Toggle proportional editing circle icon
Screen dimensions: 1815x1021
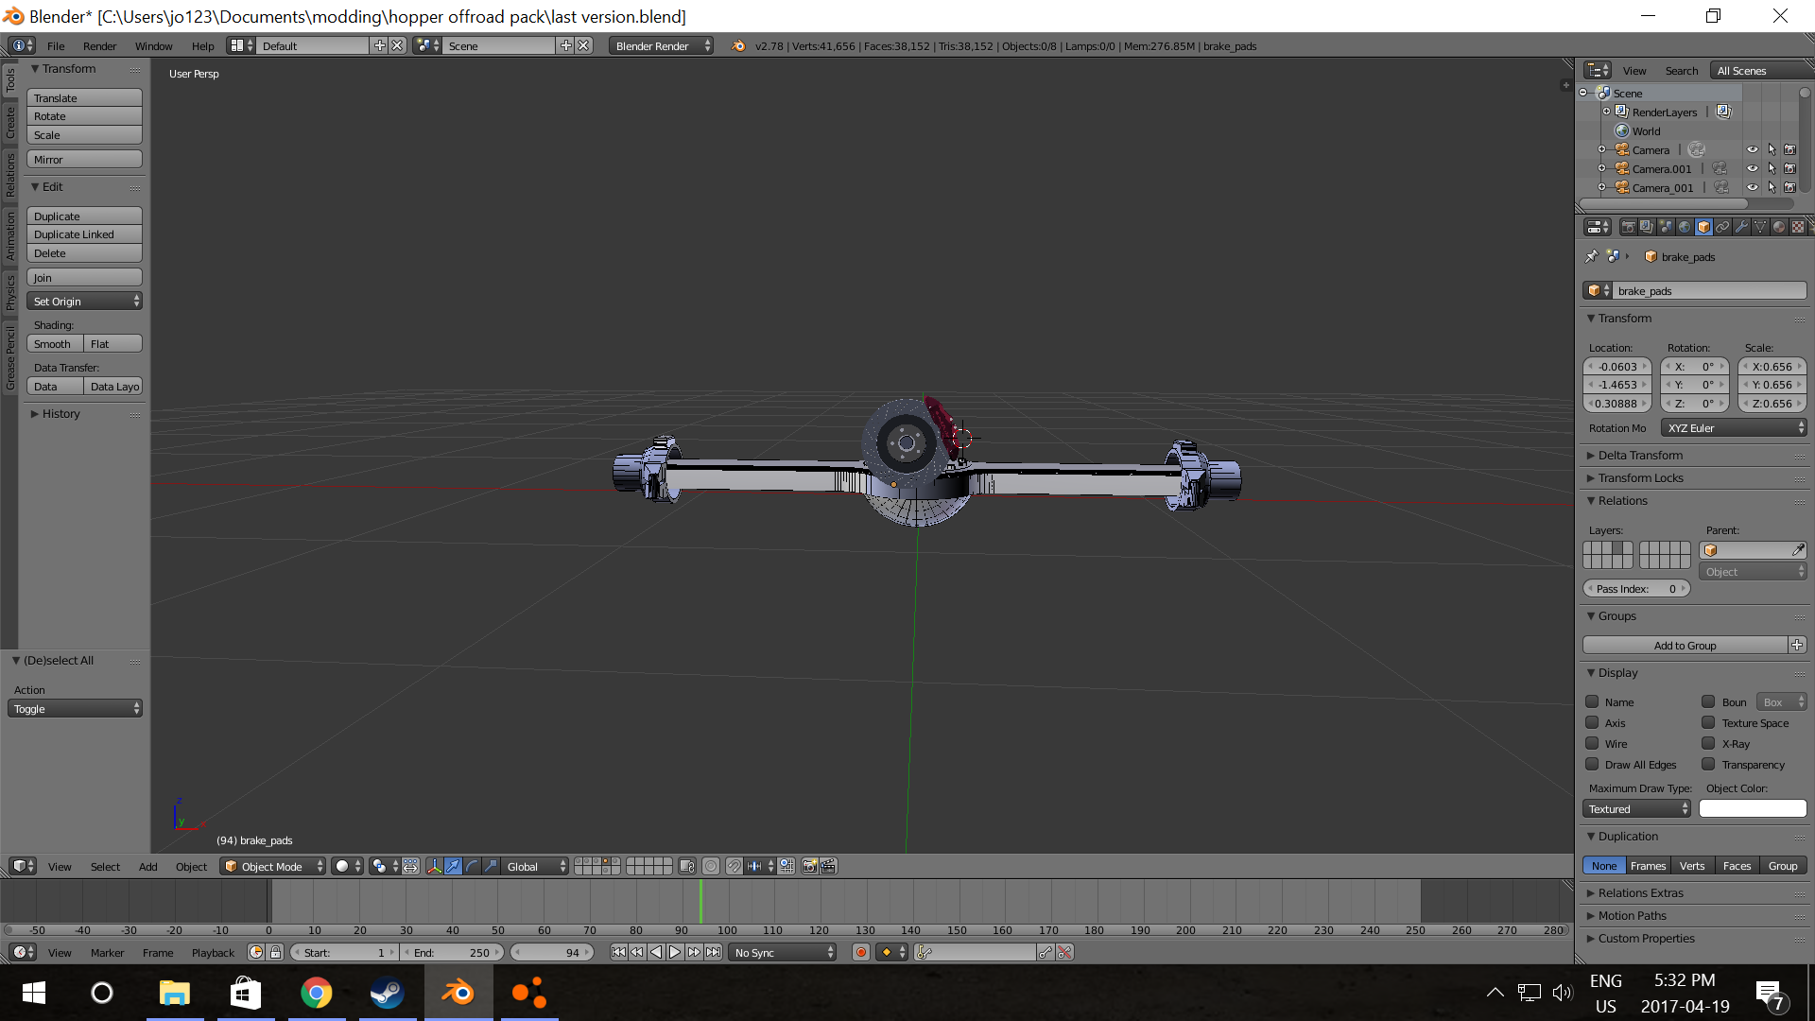click(x=711, y=866)
